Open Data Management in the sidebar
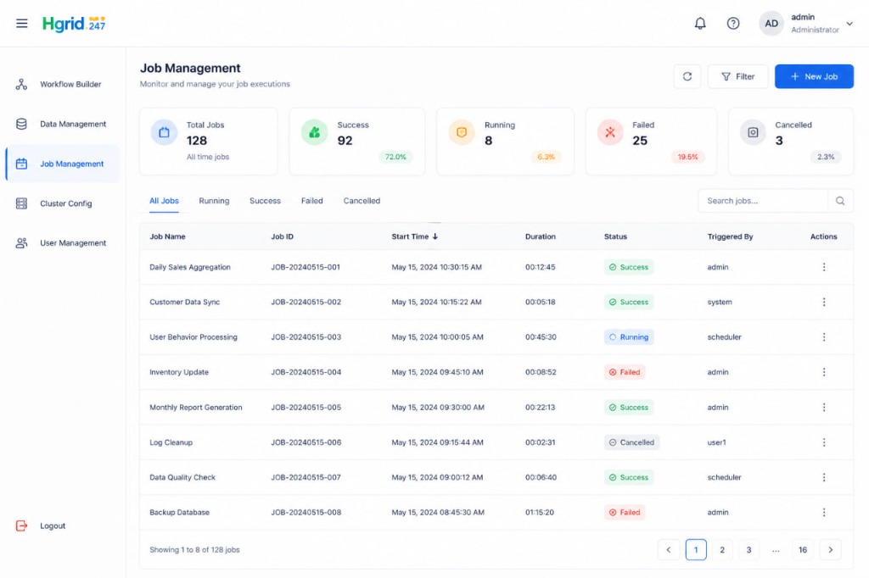 click(62, 124)
